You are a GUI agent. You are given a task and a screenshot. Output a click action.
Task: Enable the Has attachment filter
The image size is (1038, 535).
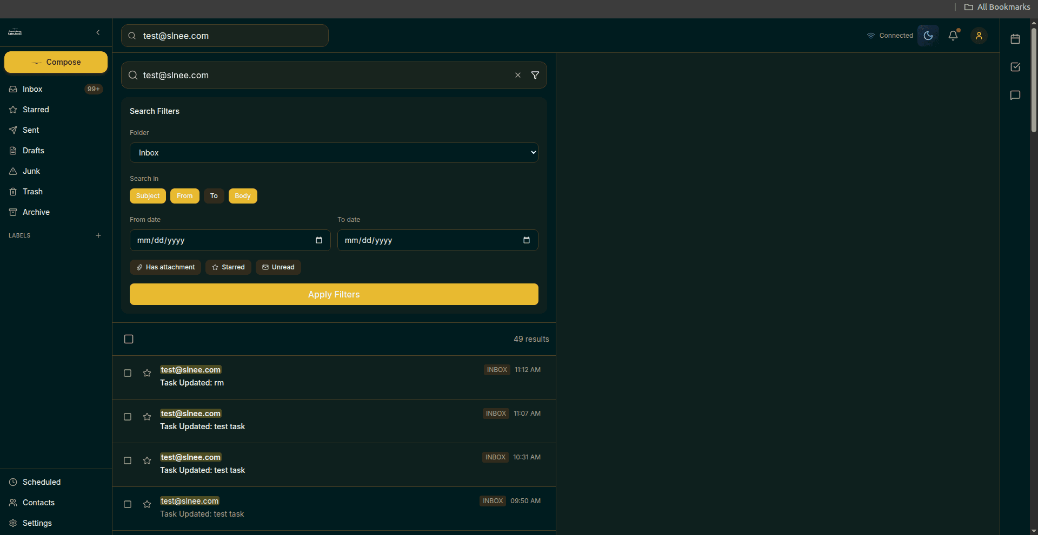(x=165, y=267)
